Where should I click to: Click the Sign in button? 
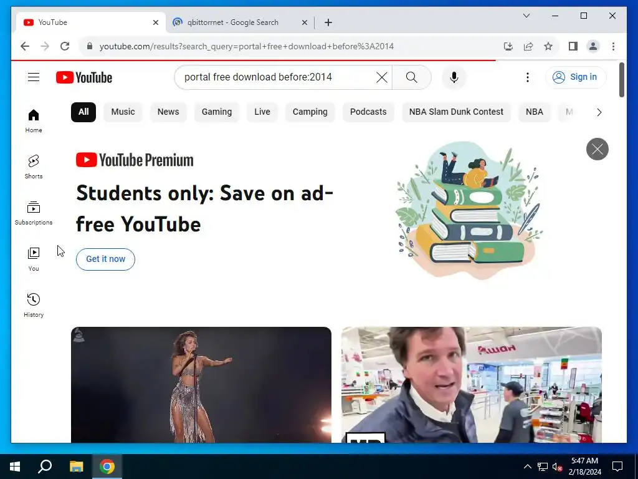[576, 77]
